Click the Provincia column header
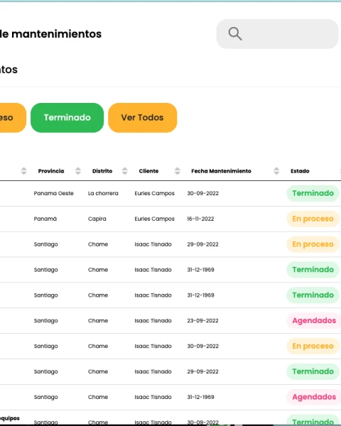This screenshot has width=341, height=426. 51,171
